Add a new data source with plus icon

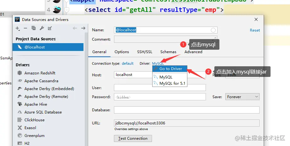[x=18, y=28]
